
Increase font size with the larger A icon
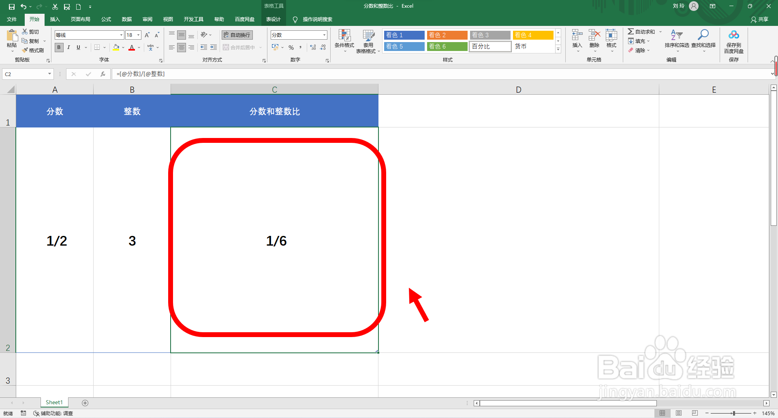tap(147, 35)
